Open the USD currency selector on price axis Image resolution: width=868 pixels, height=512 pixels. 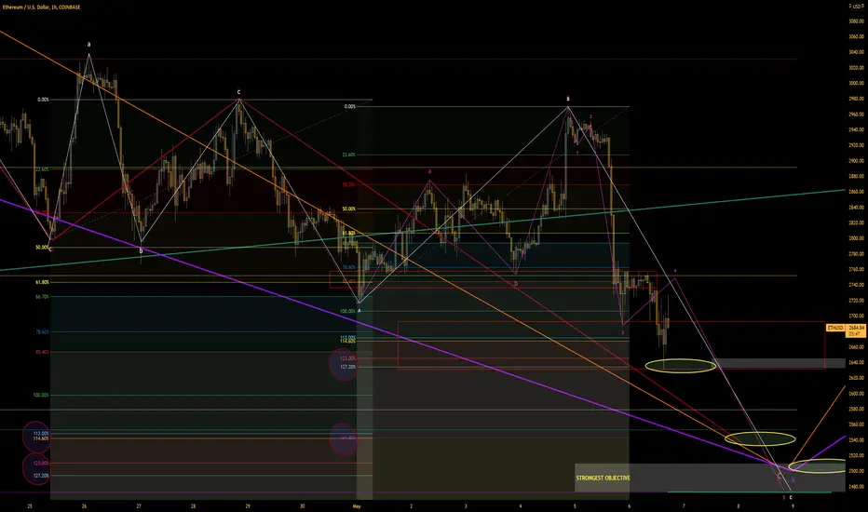pos(857,7)
